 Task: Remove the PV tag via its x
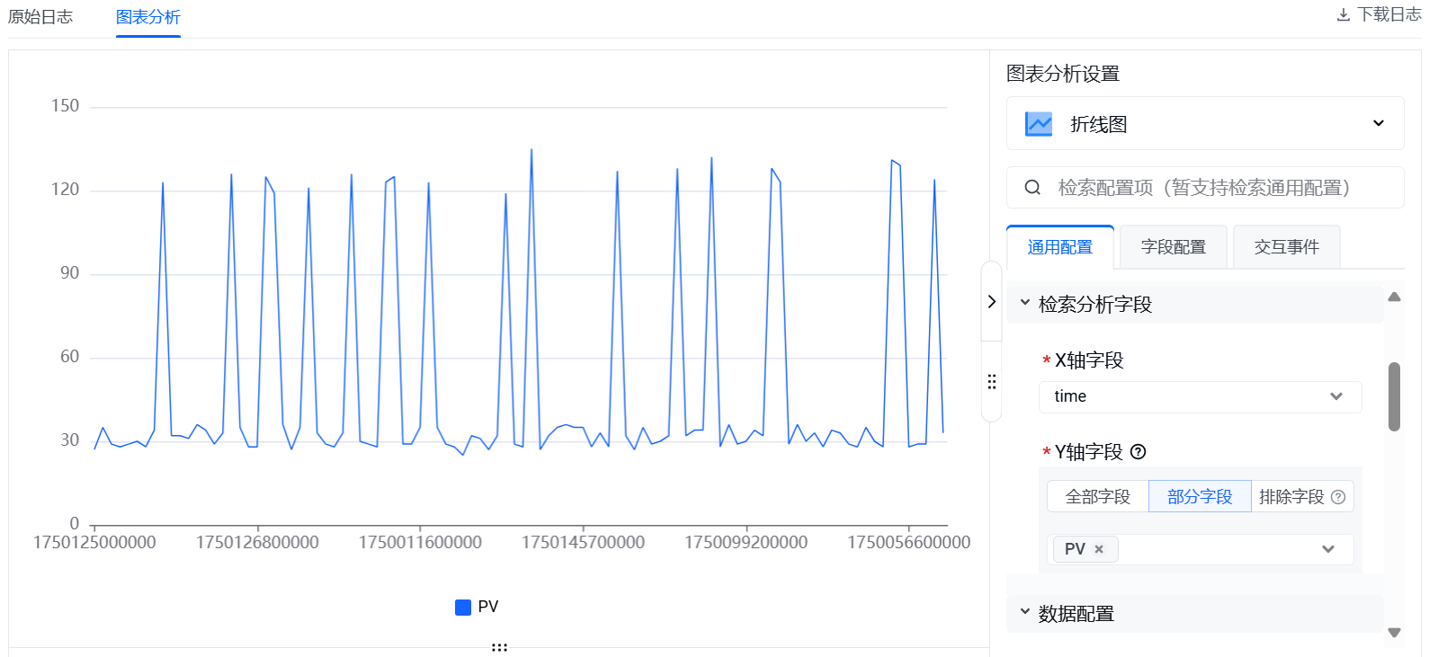(1099, 549)
